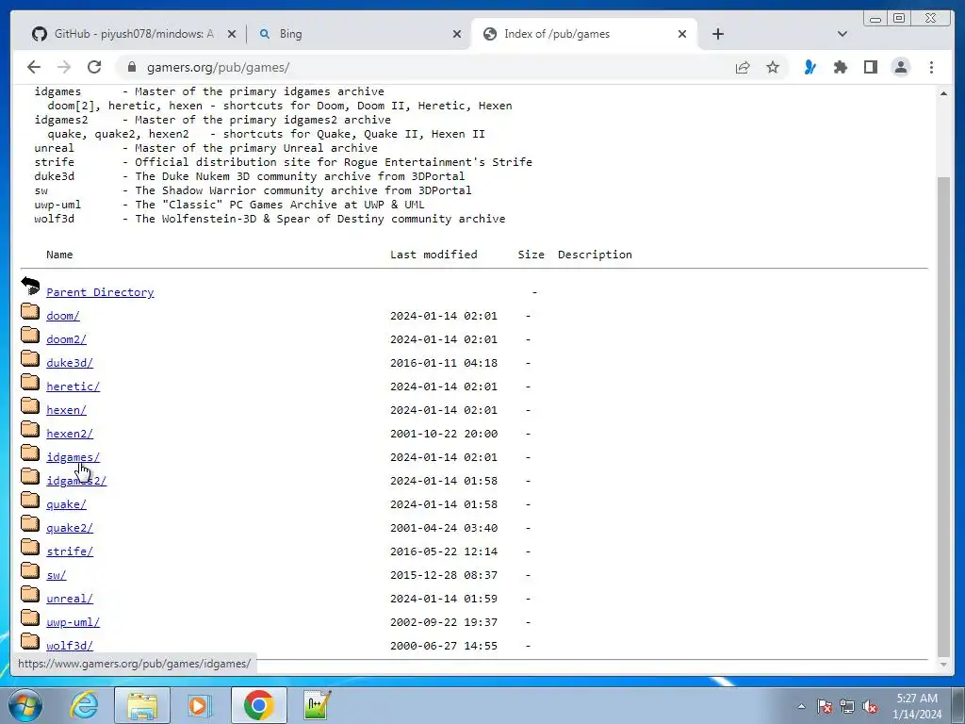Click the folder icon next to hexen2/

click(30, 429)
